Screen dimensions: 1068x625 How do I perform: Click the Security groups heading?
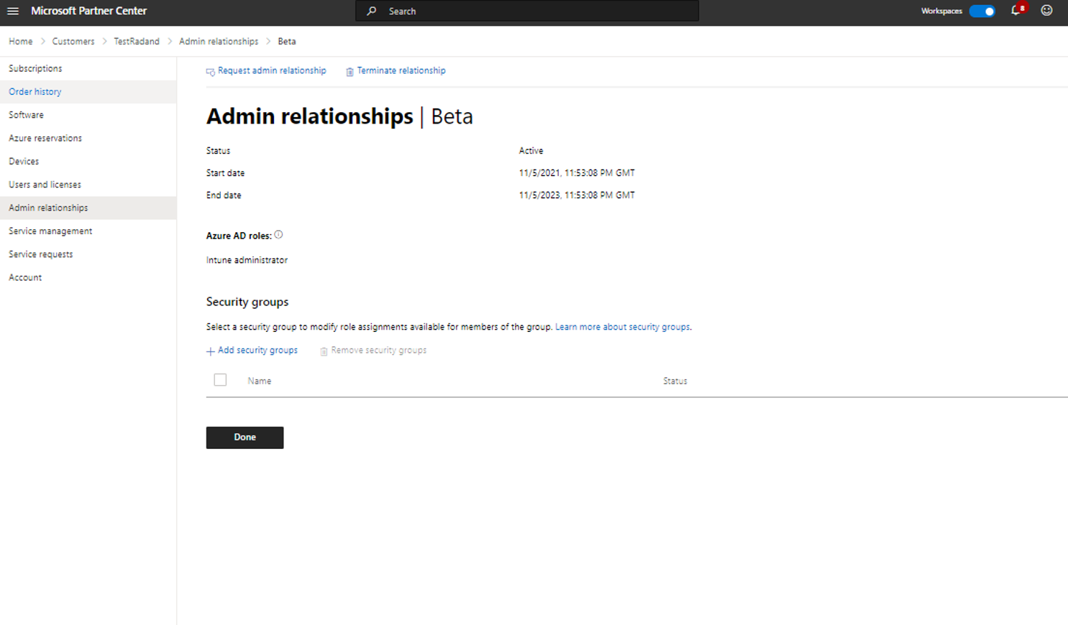point(247,302)
